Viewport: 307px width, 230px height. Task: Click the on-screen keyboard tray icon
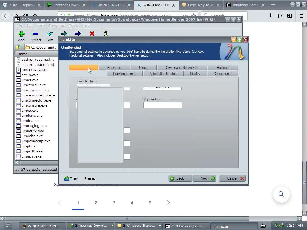pos(263,226)
